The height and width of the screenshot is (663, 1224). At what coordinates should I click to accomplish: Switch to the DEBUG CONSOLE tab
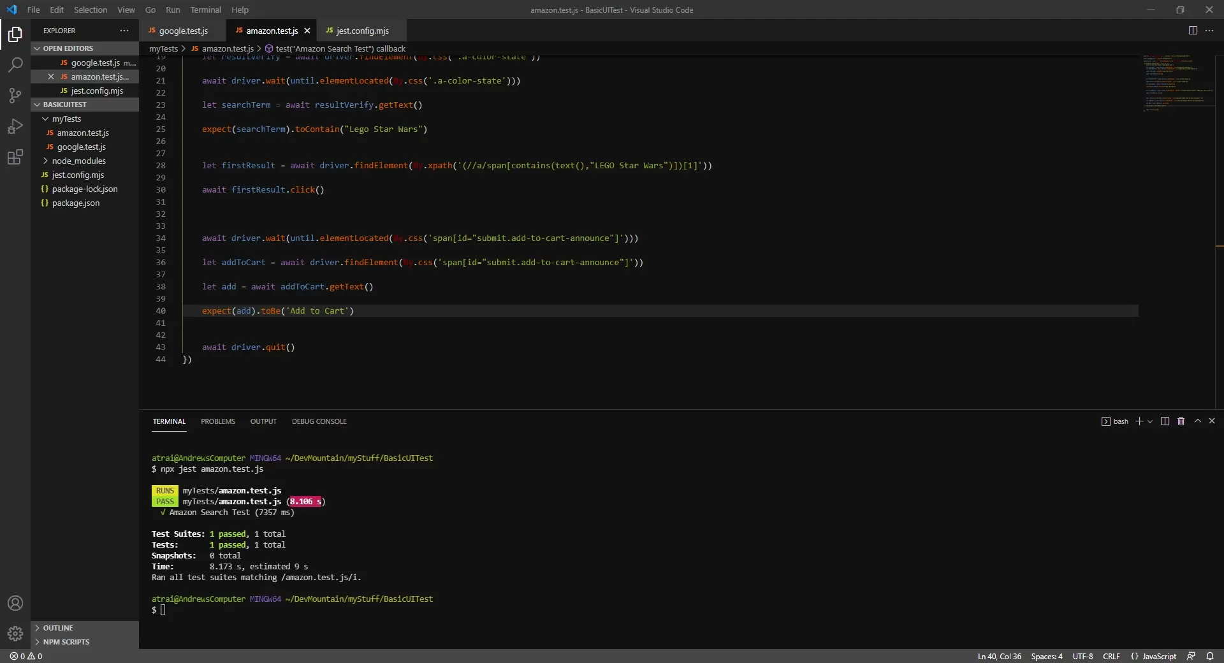pyautogui.click(x=319, y=421)
